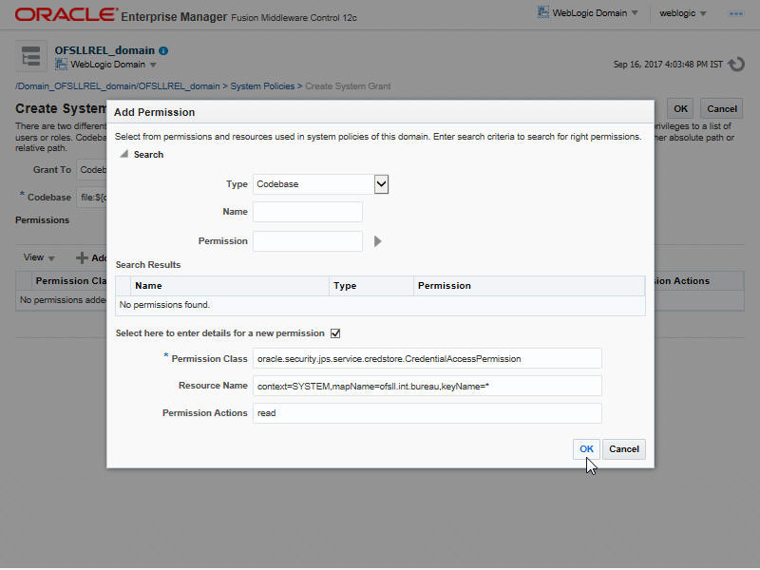This screenshot has width=760, height=570.
Task: Click into the Resource Name field
Action: (427, 386)
